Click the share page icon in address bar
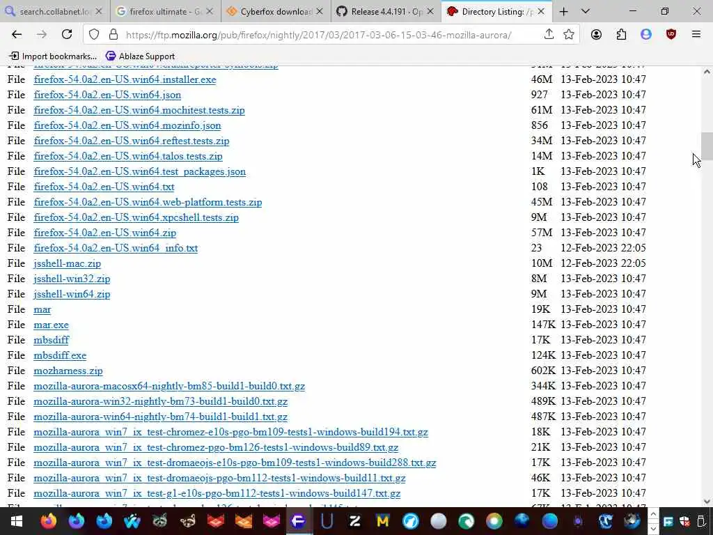The height and width of the screenshot is (535, 713). click(x=549, y=34)
